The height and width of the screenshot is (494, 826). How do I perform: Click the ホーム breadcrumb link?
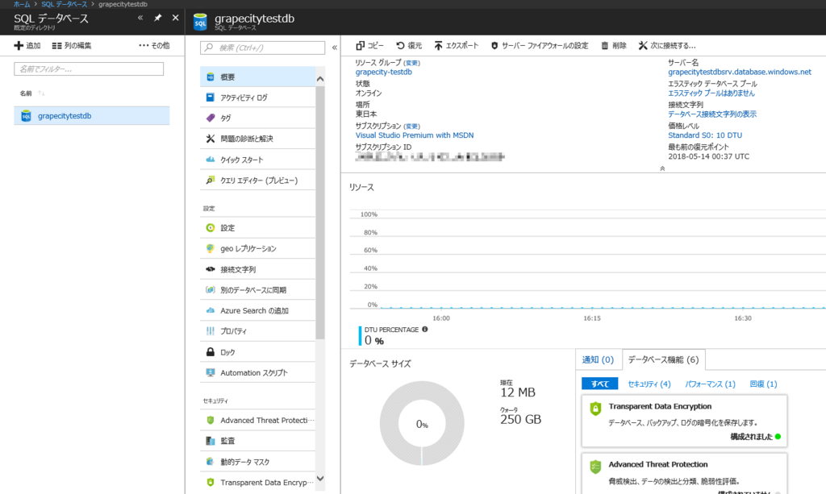tap(22, 4)
